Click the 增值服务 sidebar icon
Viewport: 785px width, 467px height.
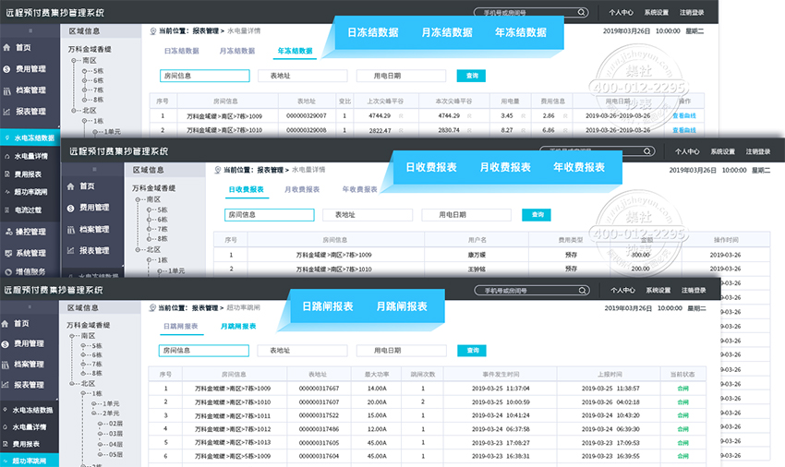7,273
